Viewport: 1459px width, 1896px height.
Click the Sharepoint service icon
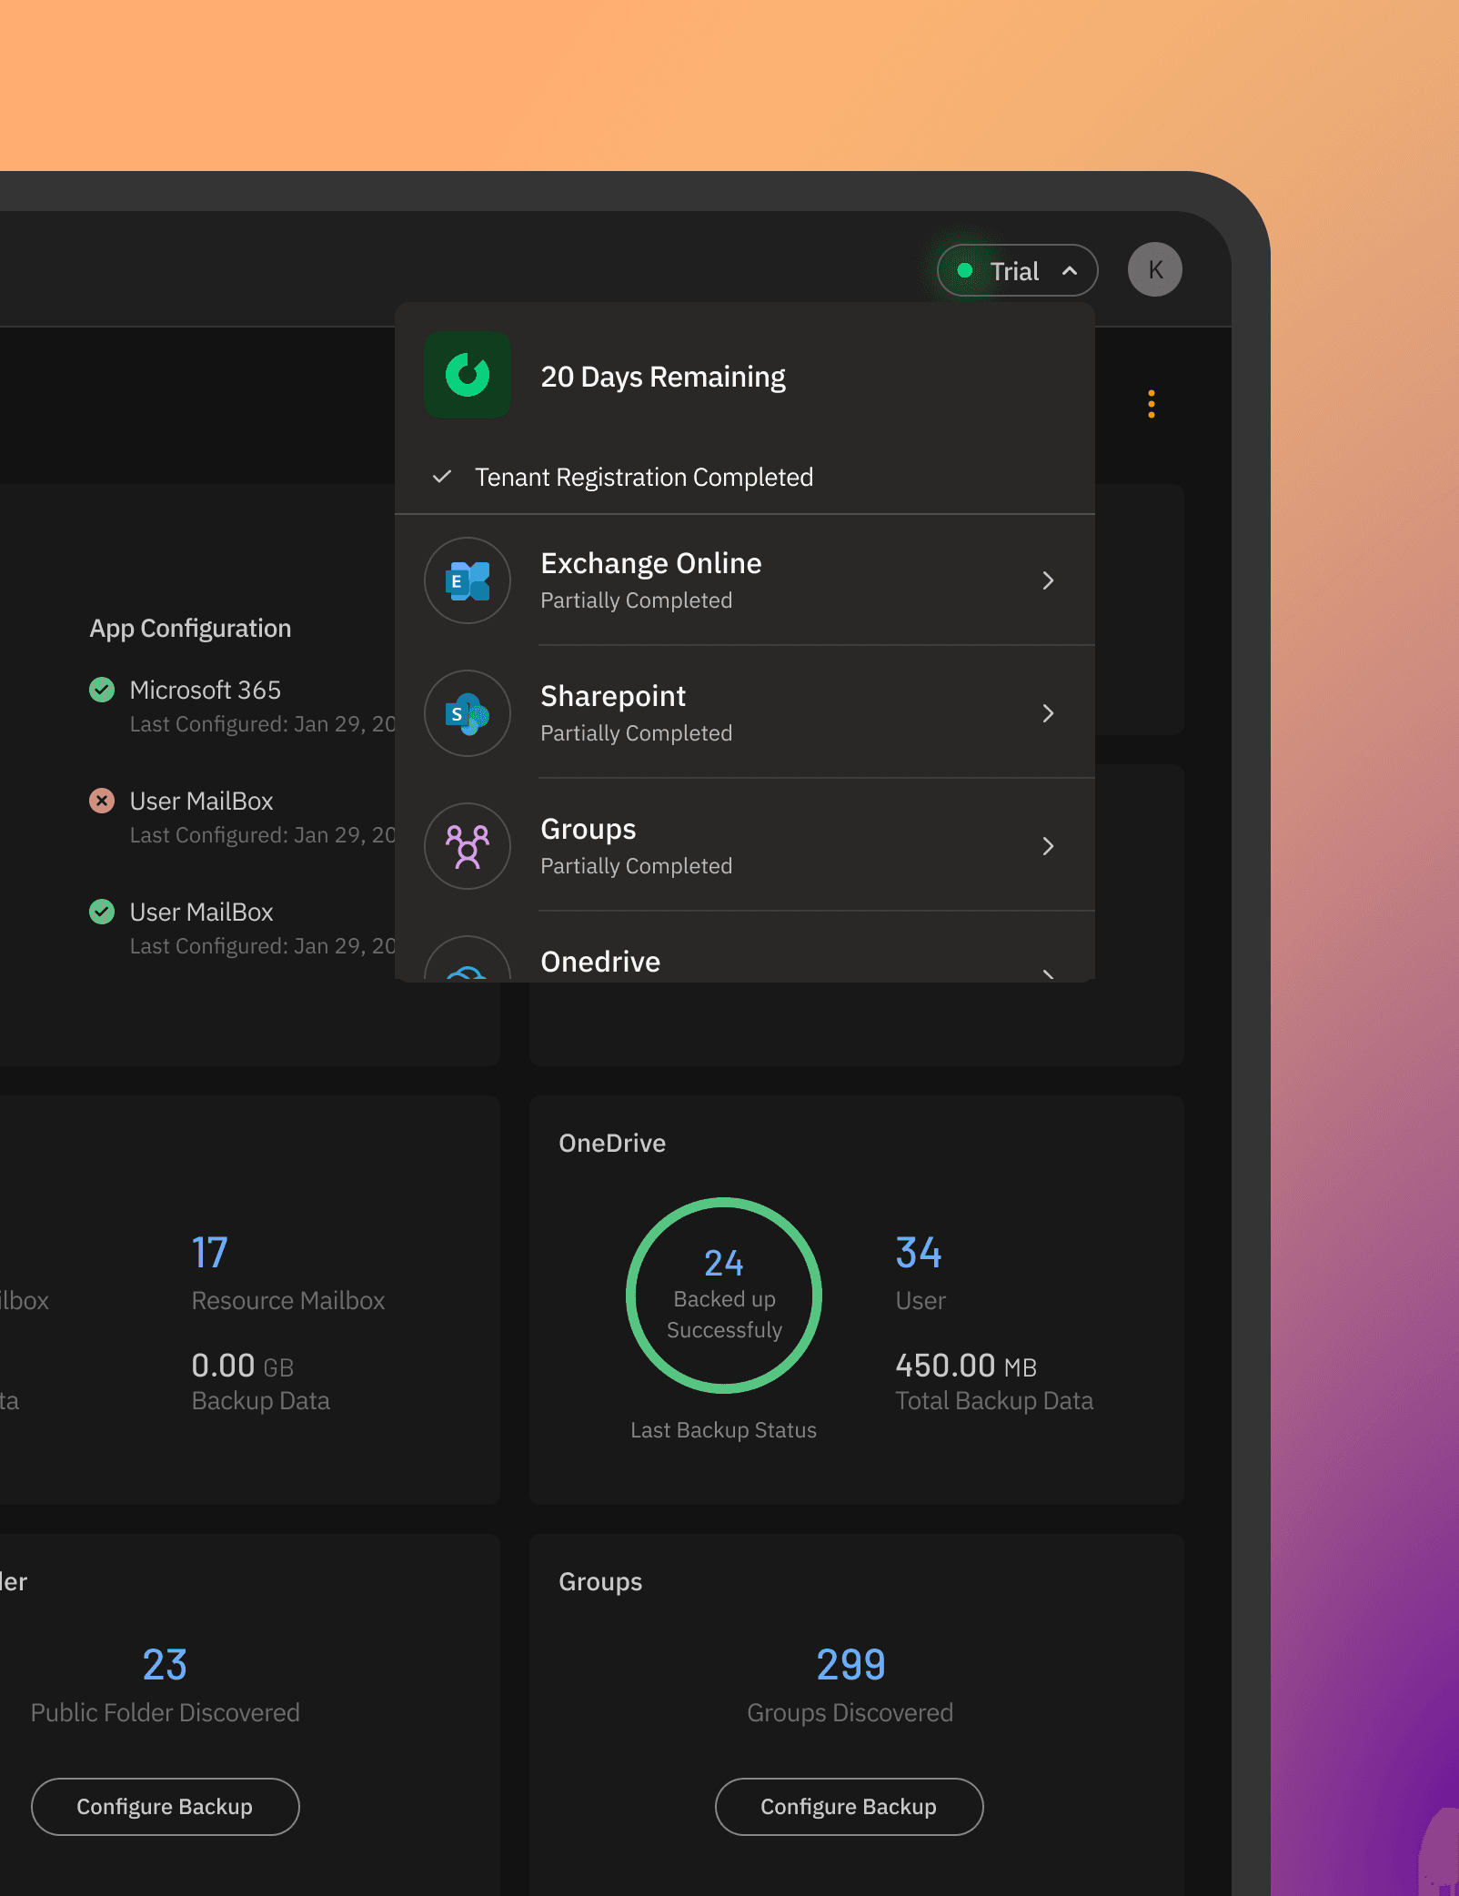[x=468, y=713]
